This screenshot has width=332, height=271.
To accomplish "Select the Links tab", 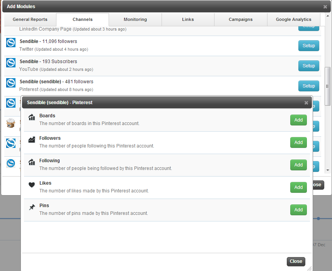I will pyautogui.click(x=188, y=19).
